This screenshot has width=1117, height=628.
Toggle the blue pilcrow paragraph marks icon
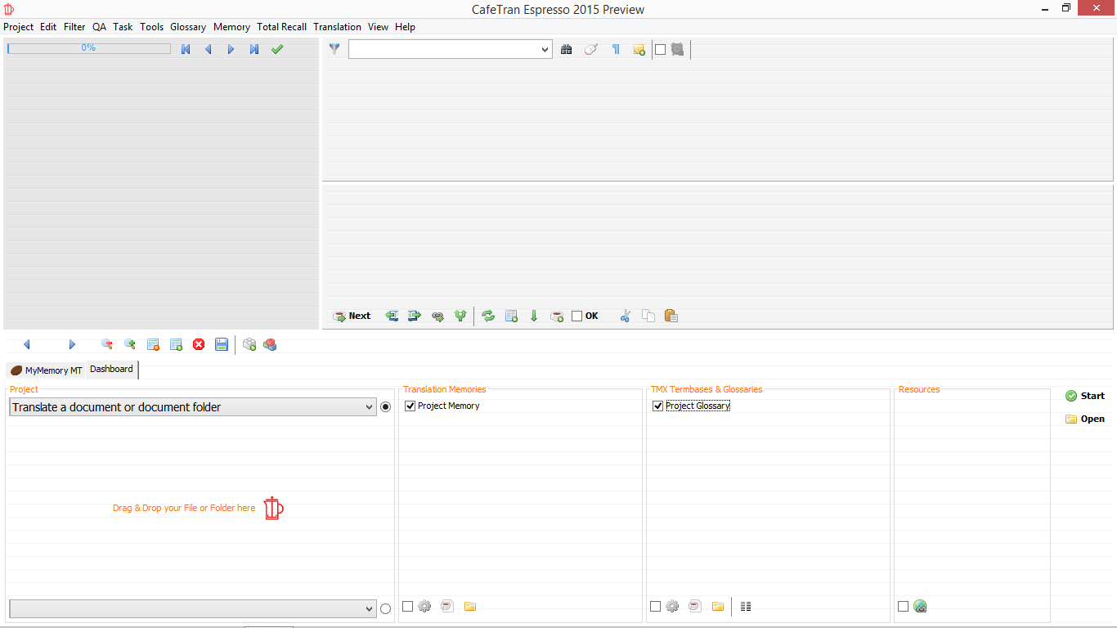616,49
